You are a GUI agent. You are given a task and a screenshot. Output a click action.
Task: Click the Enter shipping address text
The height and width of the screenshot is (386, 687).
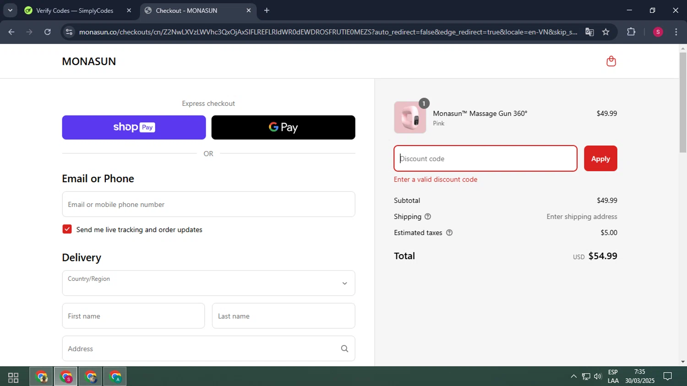coord(582,217)
